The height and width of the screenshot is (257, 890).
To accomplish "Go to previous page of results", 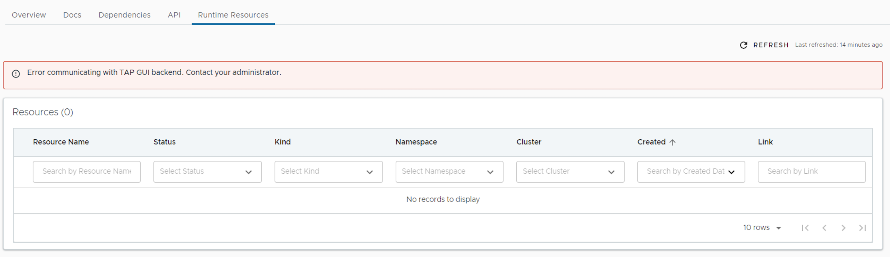I will point(824,228).
